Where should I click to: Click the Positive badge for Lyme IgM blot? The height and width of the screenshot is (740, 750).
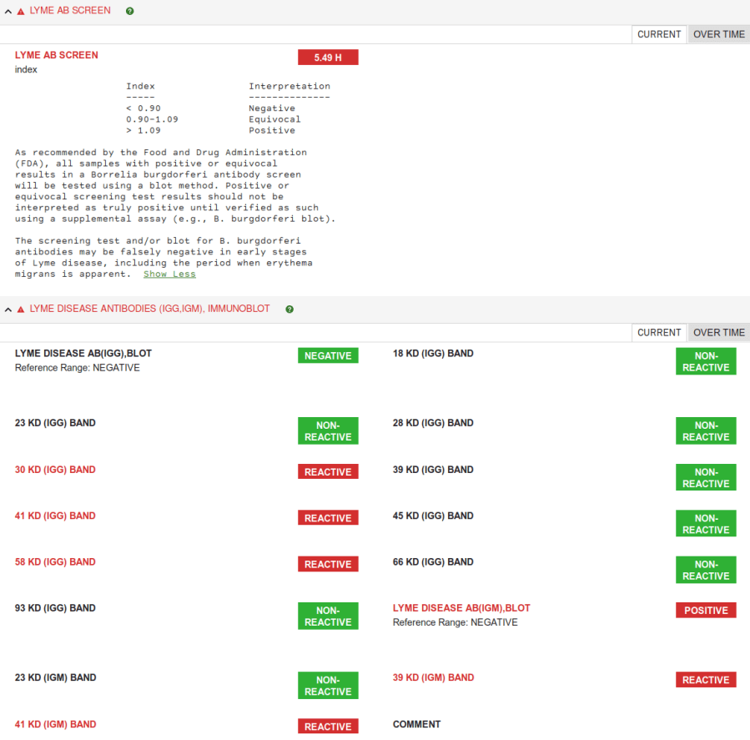click(x=706, y=611)
